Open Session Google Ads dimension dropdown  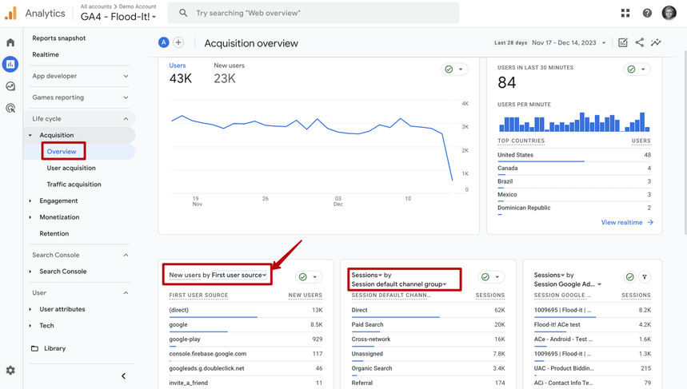click(568, 284)
